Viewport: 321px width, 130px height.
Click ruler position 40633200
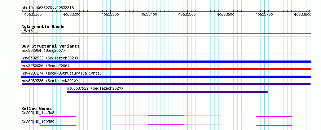pos(71,14)
